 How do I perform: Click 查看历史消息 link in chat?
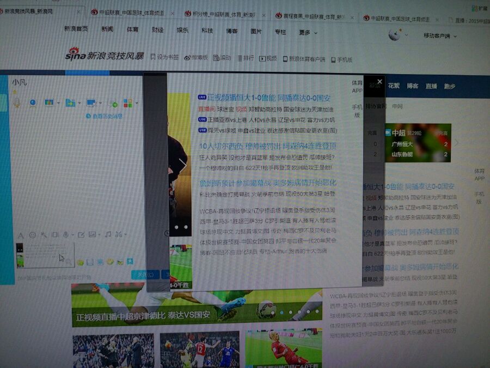point(104,116)
